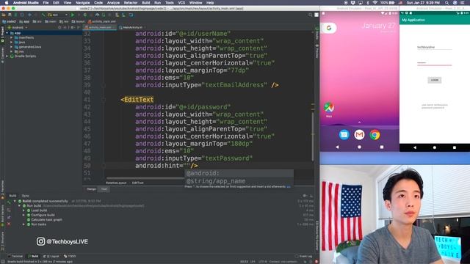Collapse the Build completed successfully node
This screenshot has width=470, height=264.
[15, 201]
